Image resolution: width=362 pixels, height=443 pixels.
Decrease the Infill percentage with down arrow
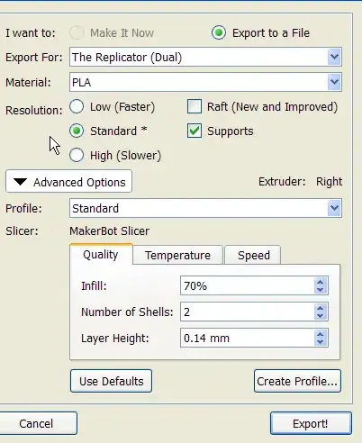(x=320, y=290)
